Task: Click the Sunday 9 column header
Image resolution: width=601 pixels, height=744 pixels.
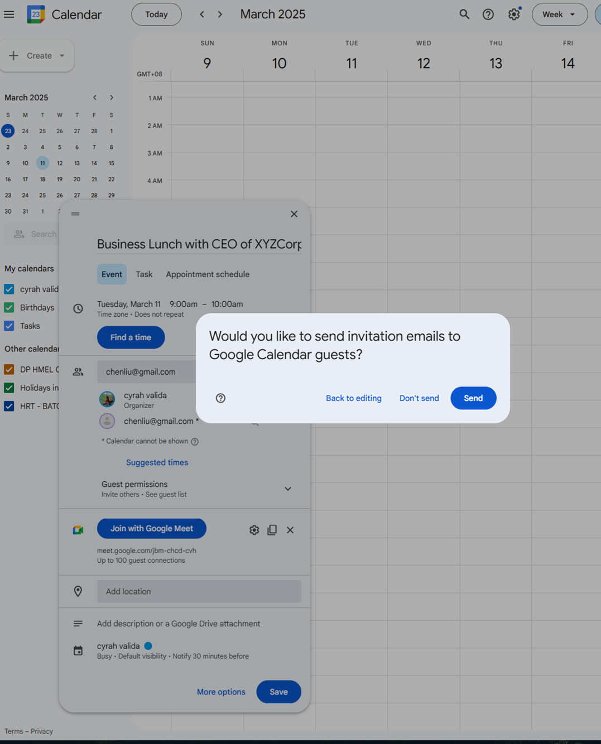Action: 207,56
